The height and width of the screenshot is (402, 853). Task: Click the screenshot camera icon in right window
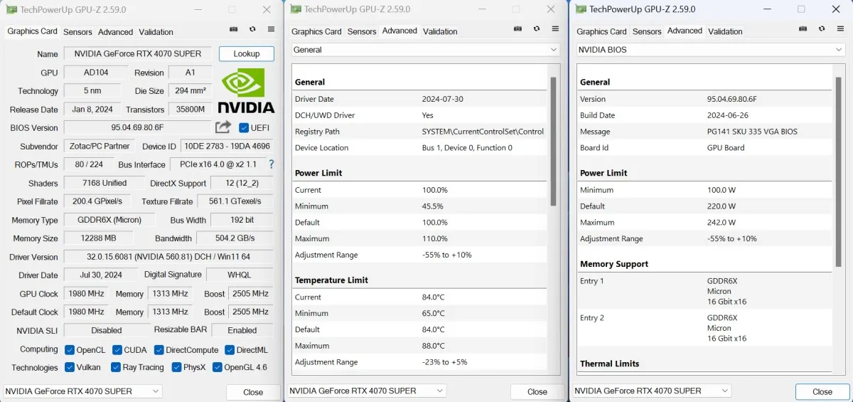coord(803,29)
